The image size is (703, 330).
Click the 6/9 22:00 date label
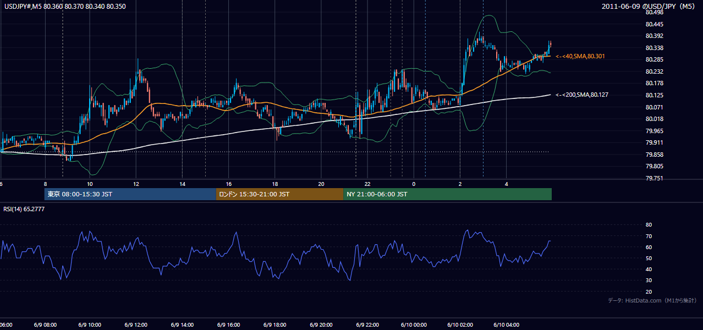369,325
